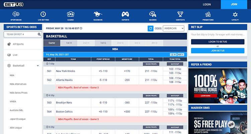Switch to the 4th Q tab
This screenshot has height=134, width=251.
pyautogui.click(x=155, y=43)
